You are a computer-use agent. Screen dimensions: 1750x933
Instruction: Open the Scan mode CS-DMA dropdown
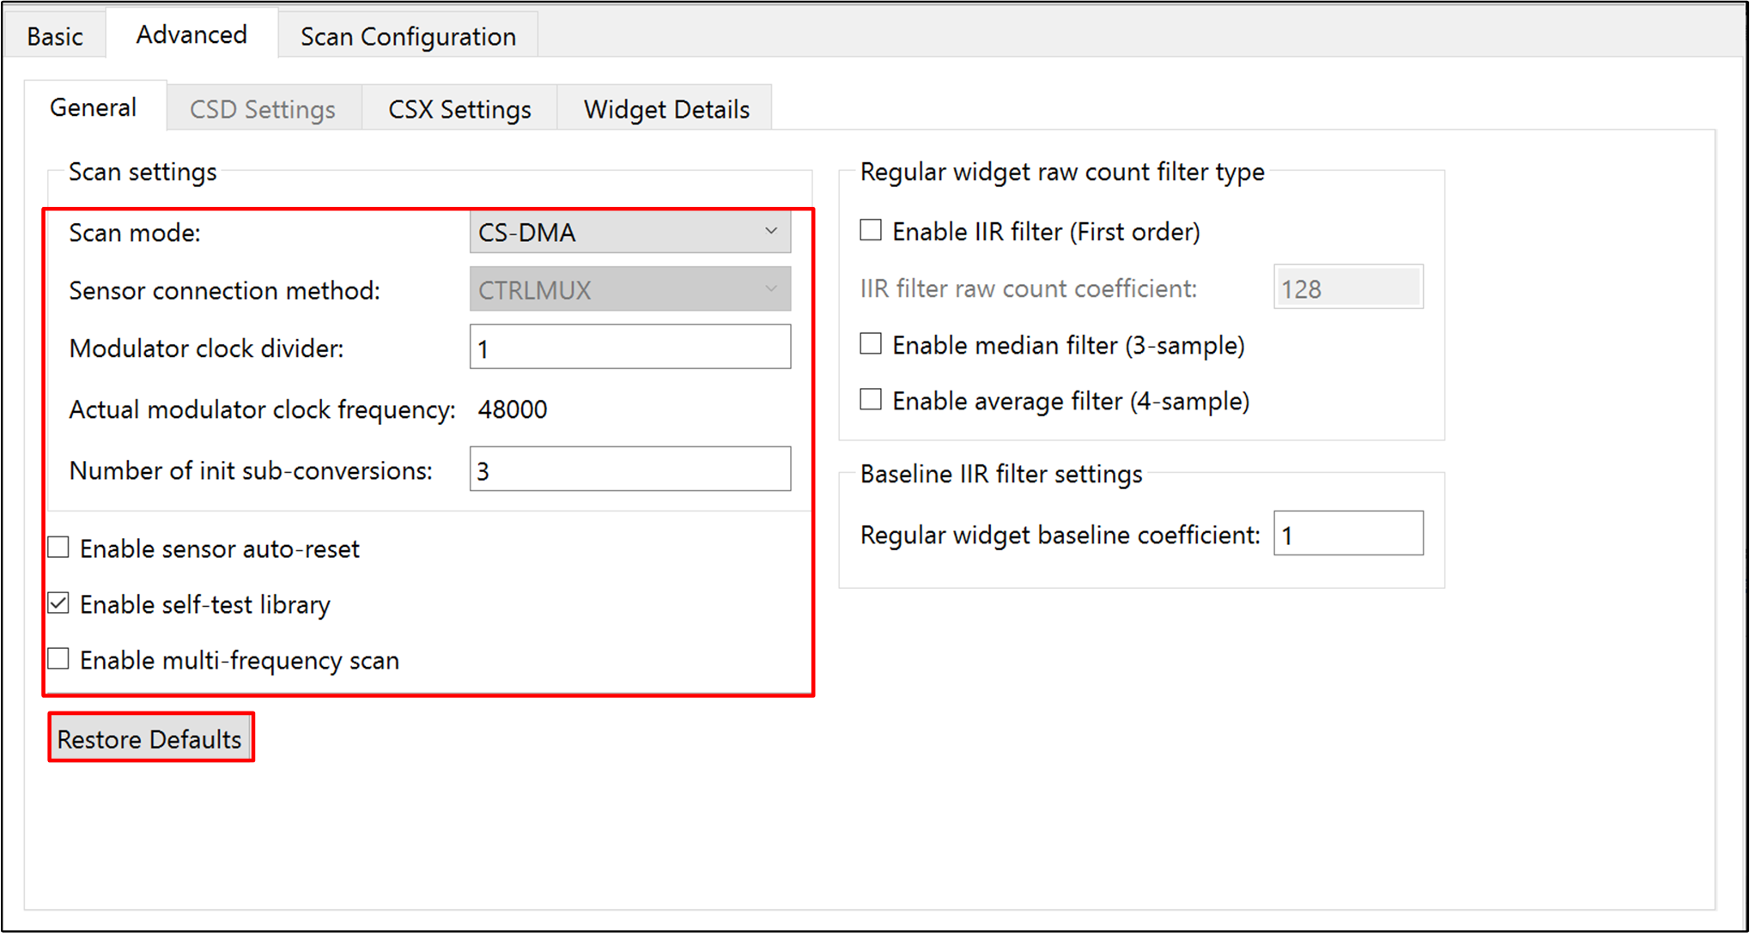click(x=630, y=232)
